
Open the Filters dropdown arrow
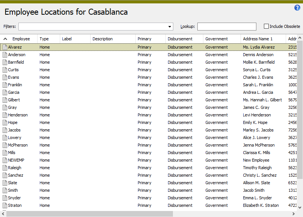170,27
